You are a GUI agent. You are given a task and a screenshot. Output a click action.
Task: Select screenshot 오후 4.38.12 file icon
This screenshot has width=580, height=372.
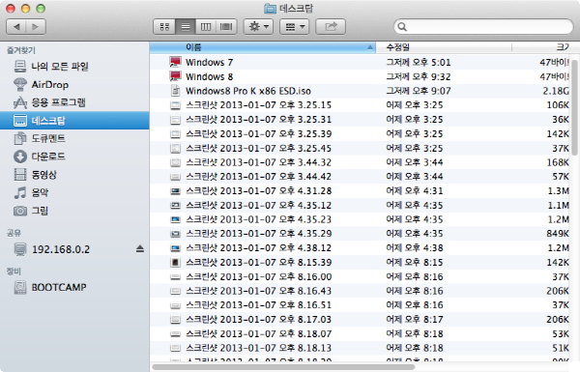(175, 248)
